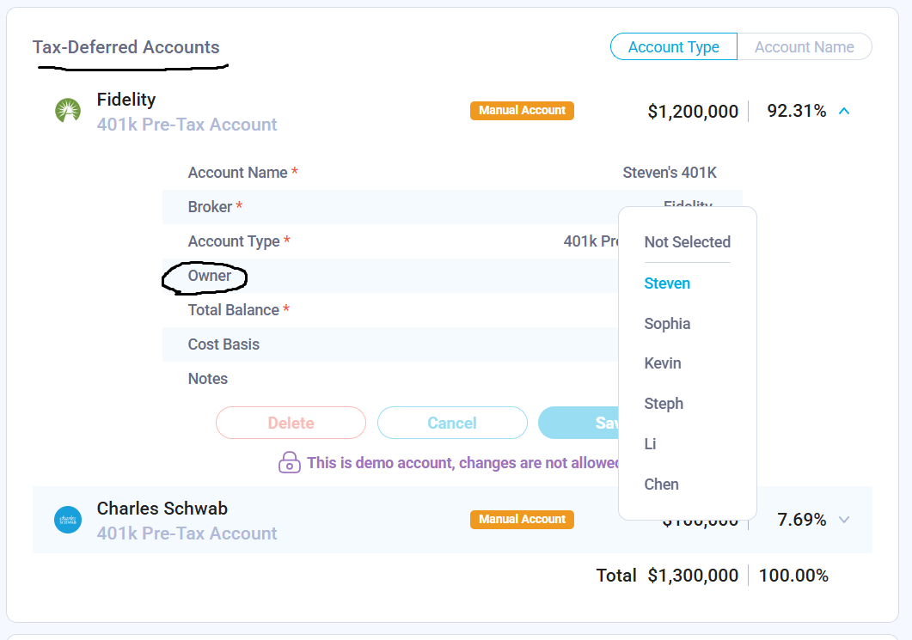Delete the Fidelity account

291,423
